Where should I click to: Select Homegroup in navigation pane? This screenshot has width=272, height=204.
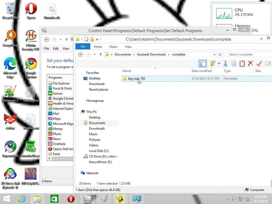95,101
